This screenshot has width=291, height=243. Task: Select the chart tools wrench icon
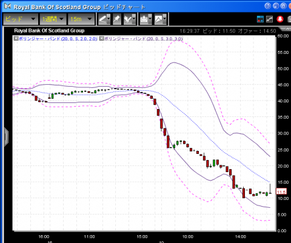(128, 19)
